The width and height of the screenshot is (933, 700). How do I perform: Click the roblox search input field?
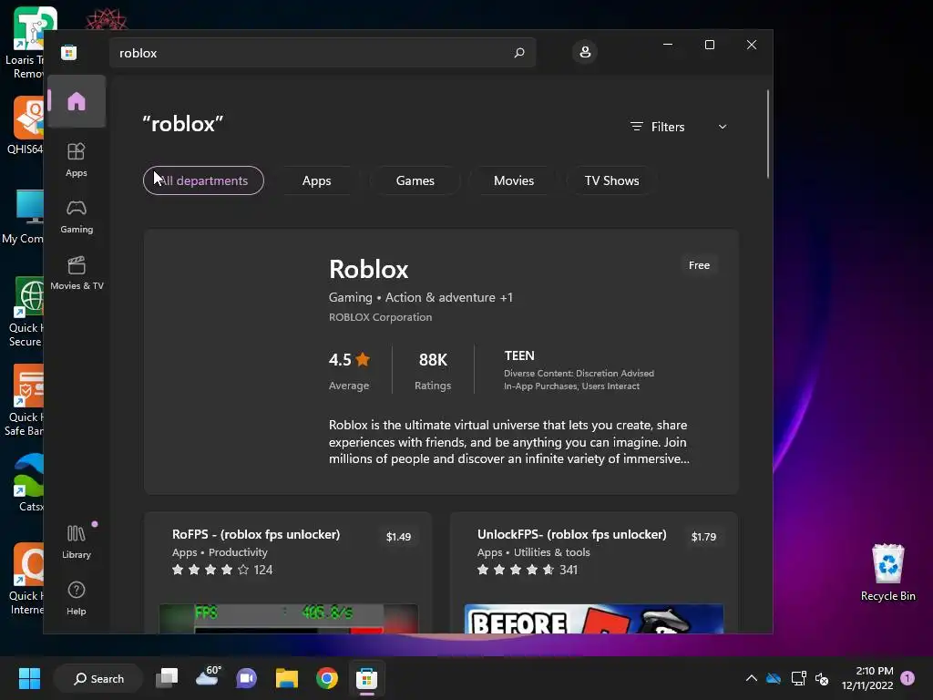point(323,53)
